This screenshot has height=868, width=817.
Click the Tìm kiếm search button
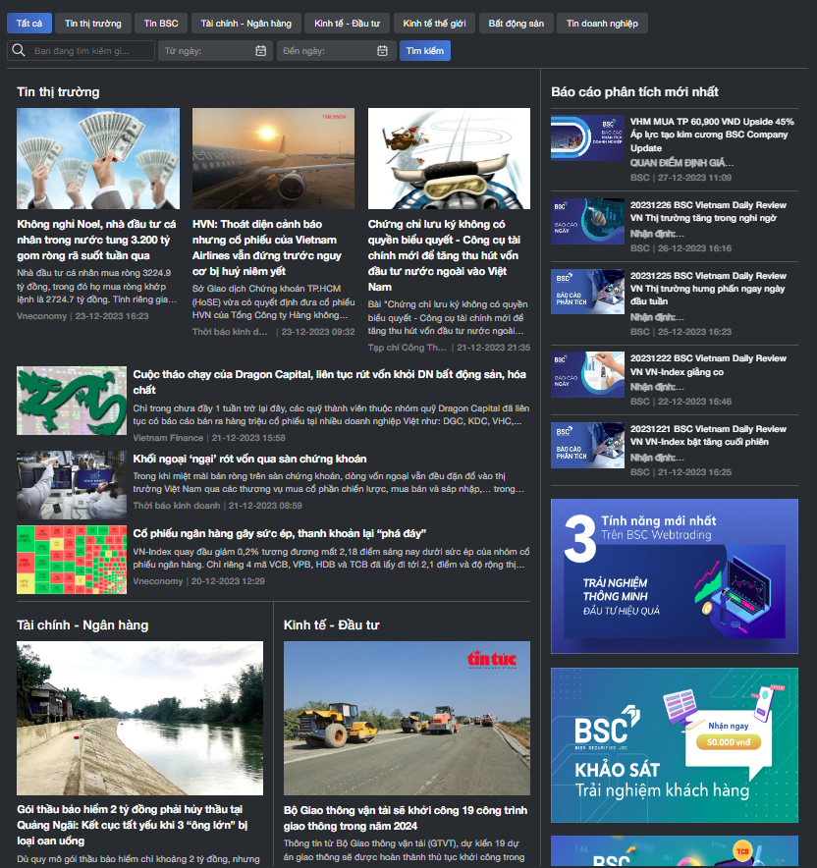(425, 50)
